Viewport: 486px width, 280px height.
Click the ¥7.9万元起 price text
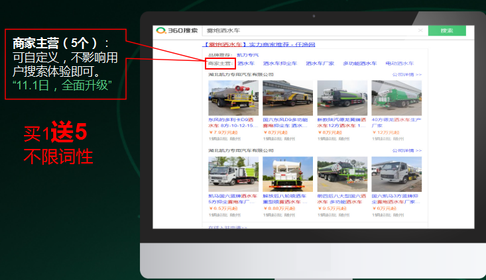[x=223, y=132]
